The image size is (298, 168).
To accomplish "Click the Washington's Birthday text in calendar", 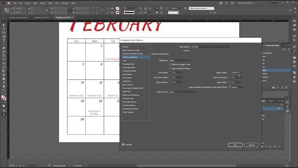I will 95,112.
